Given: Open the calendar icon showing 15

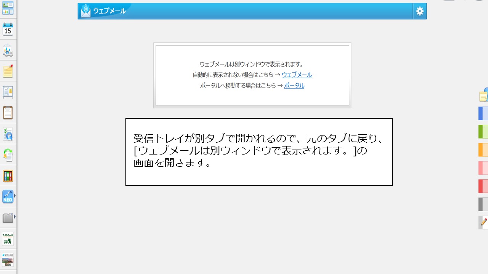Looking at the screenshot, I should (8, 29).
